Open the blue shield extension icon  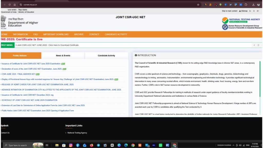coord(226,5)
